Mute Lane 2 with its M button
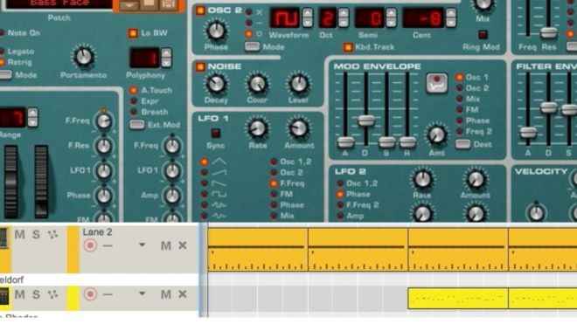 166,245
